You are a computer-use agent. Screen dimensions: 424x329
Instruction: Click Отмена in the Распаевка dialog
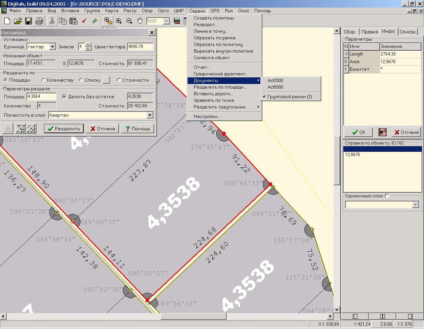point(102,129)
